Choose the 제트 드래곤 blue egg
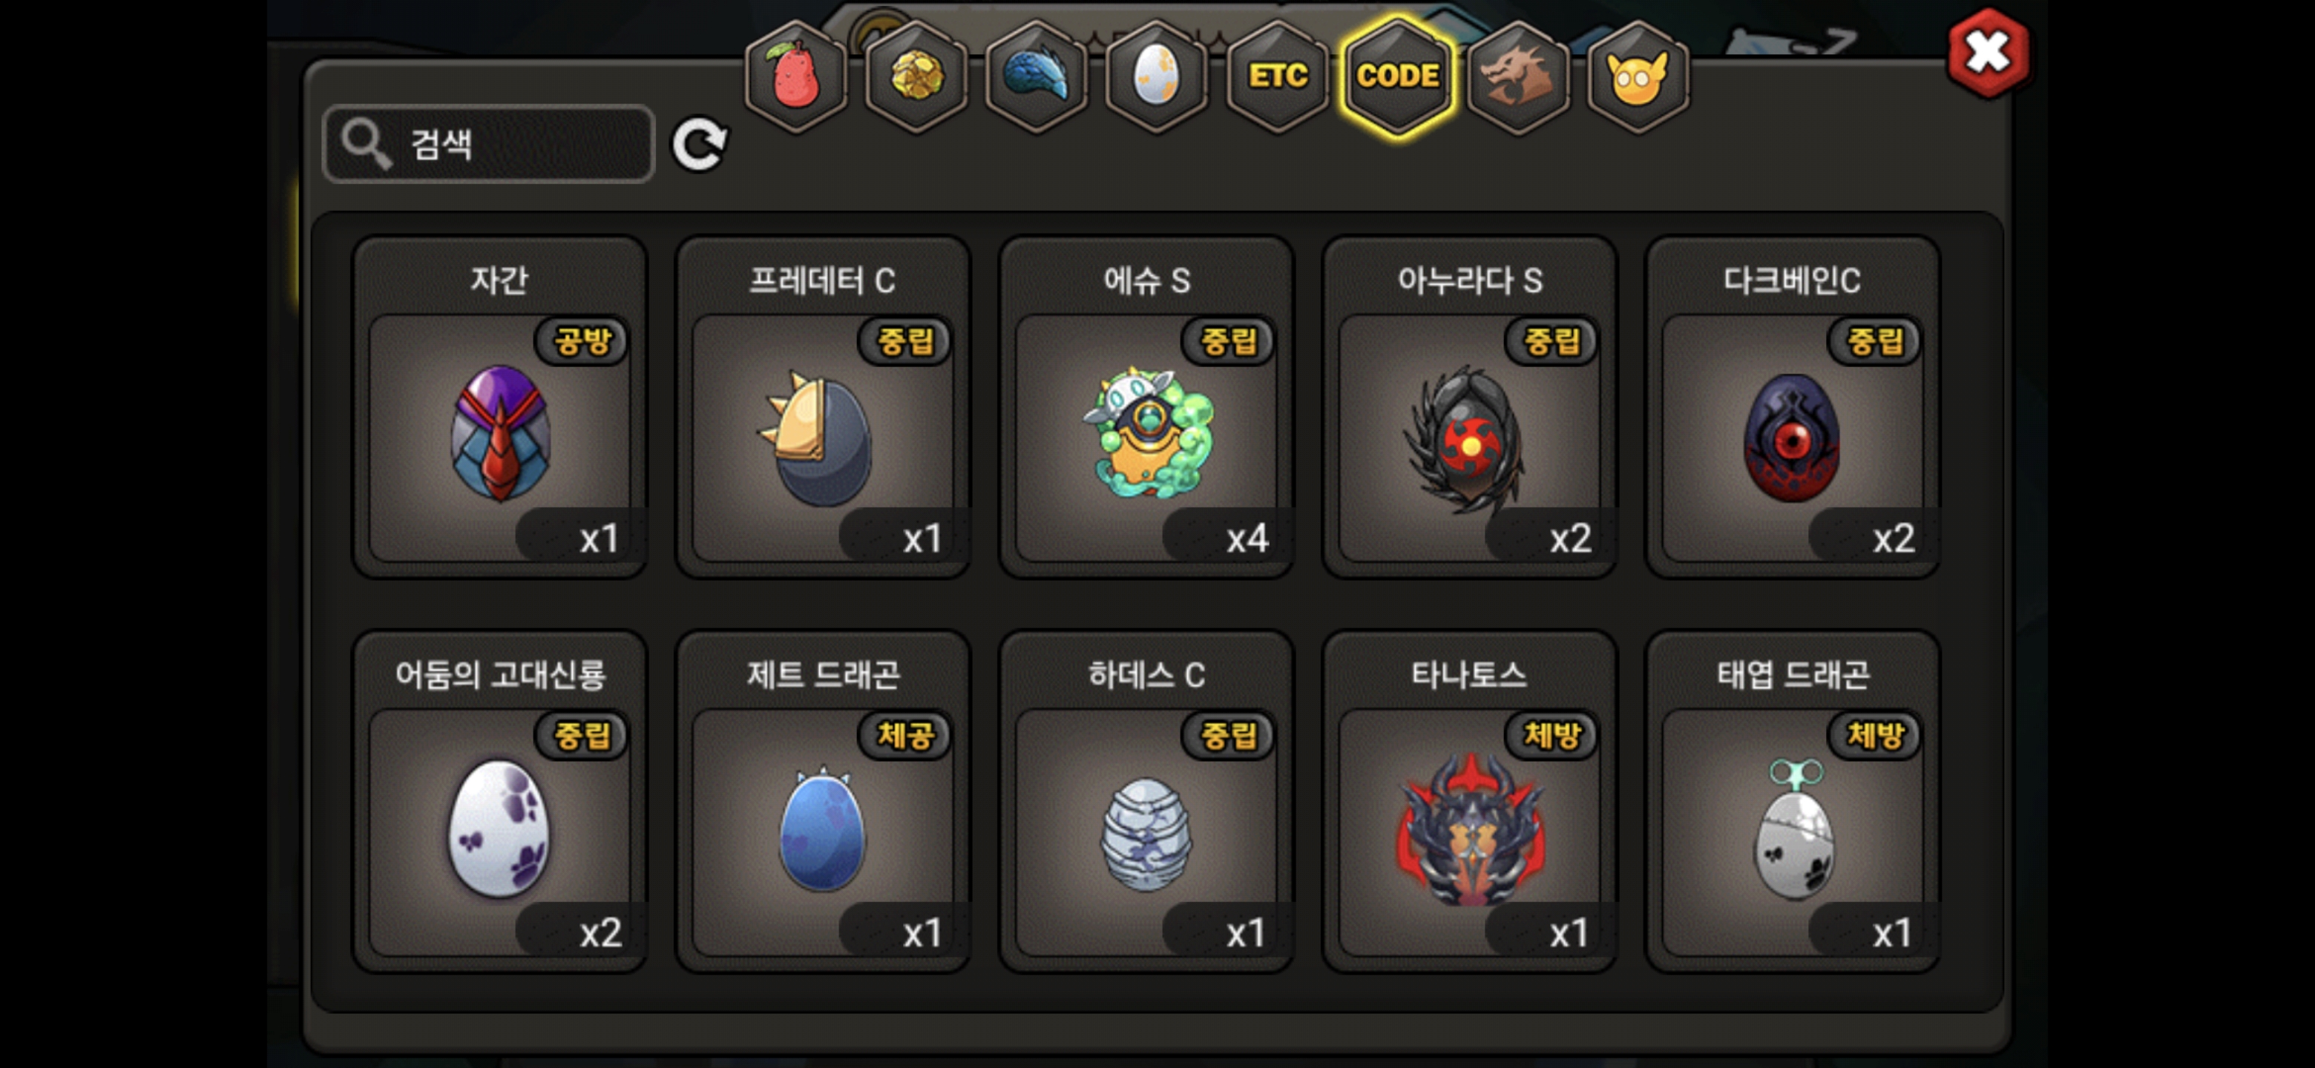The height and width of the screenshot is (1068, 2315). click(x=823, y=801)
